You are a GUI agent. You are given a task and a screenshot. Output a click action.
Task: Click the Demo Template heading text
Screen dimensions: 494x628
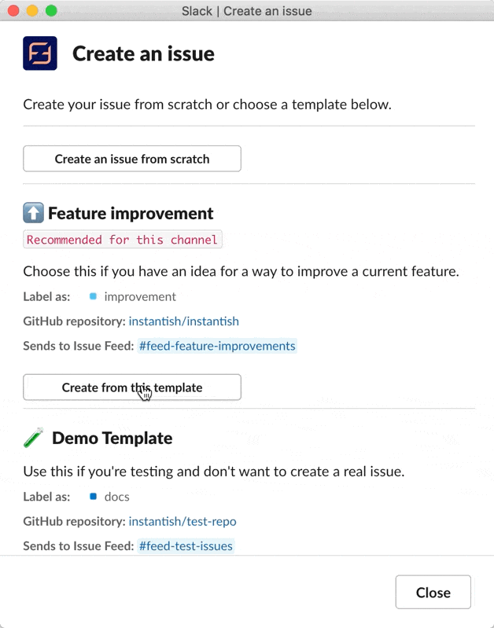(x=112, y=438)
